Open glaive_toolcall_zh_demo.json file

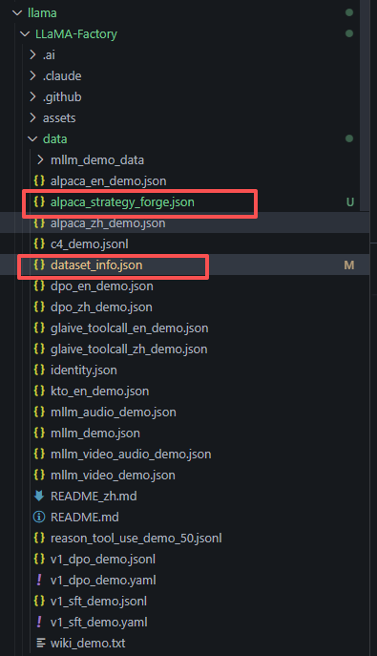pos(129,349)
